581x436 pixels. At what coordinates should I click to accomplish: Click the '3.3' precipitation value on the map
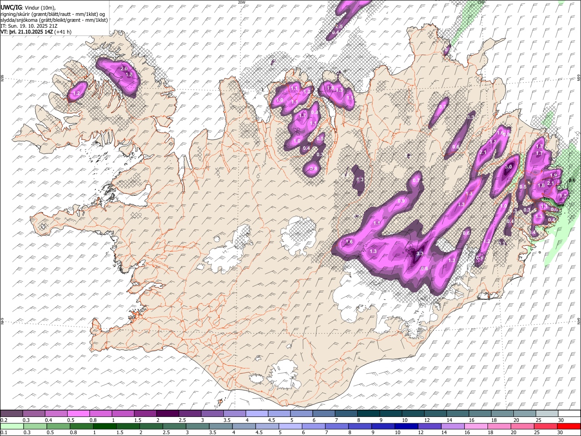420,253
